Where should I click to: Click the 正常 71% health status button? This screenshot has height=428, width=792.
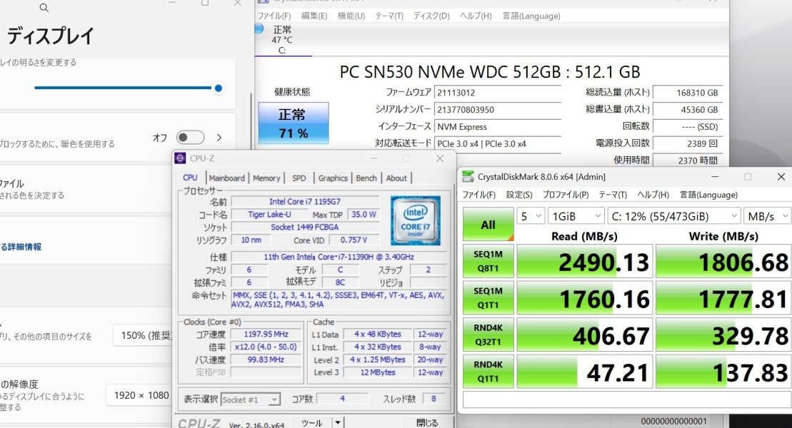coord(294,123)
